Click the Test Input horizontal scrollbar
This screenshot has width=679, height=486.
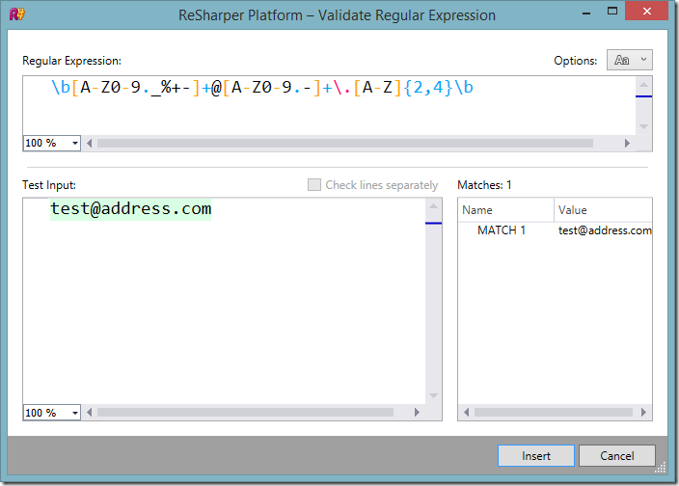tap(245, 413)
